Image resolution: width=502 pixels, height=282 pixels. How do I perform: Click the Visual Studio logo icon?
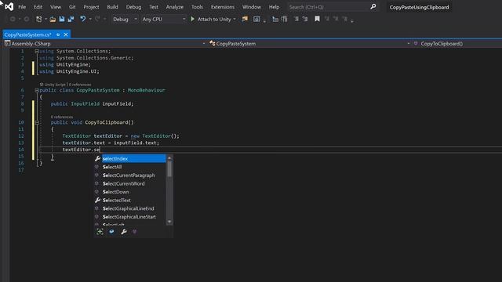[9, 6]
